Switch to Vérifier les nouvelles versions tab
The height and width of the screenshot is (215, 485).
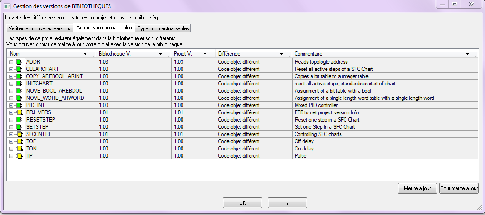pos(40,28)
